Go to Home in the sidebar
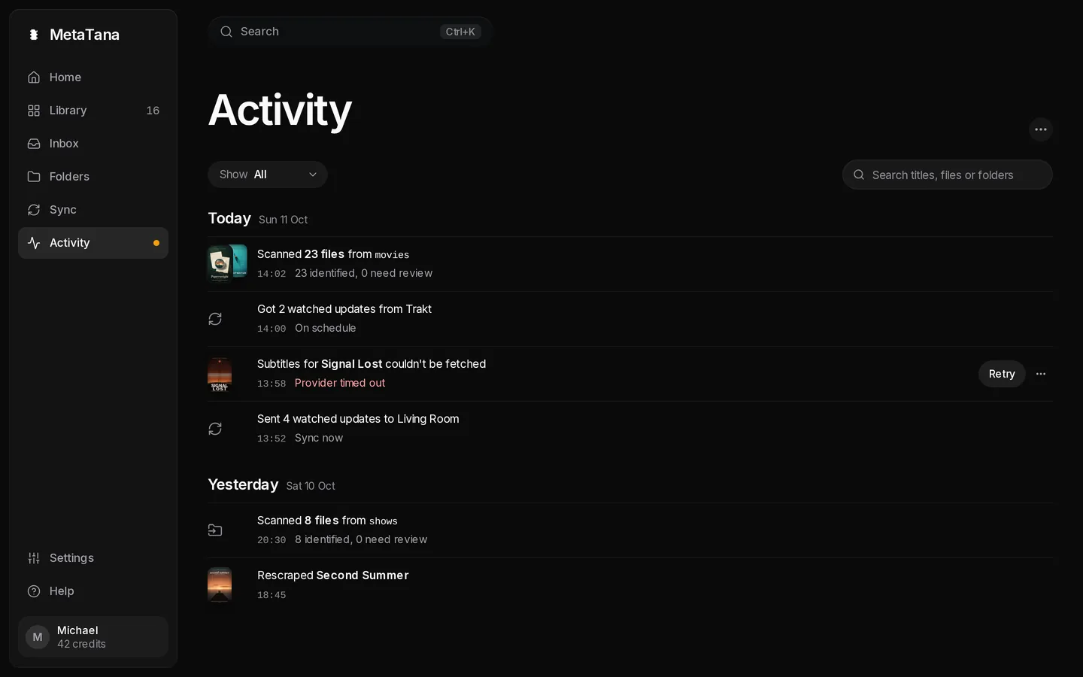The width and height of the screenshot is (1083, 677). pyautogui.click(x=93, y=77)
